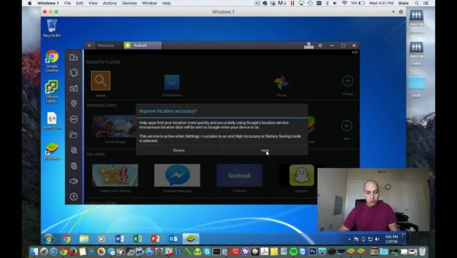Screen dimensions: 457x258
Task: Click the sidebar paste clipboard icon
Action: coord(74,166)
